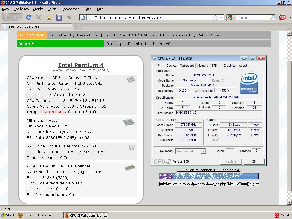Click the RAM module icon
This screenshot has height=219, width=292.
130,168
